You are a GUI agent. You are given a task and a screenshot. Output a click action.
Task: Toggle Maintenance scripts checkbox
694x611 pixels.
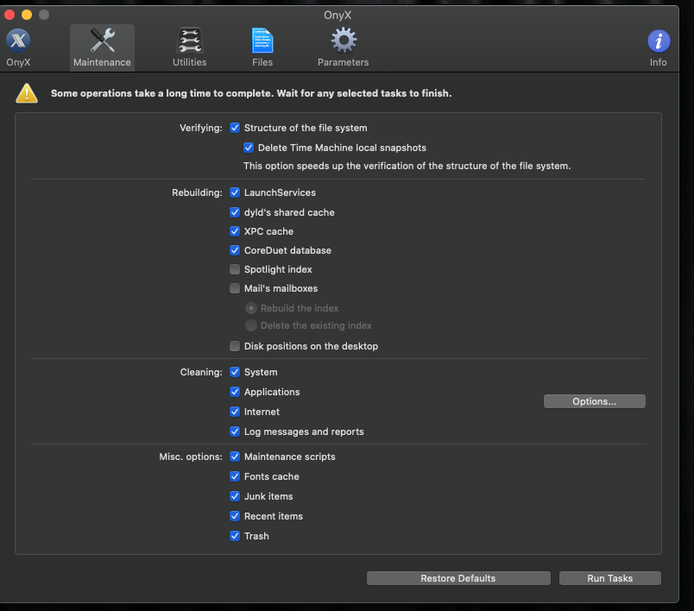click(235, 457)
